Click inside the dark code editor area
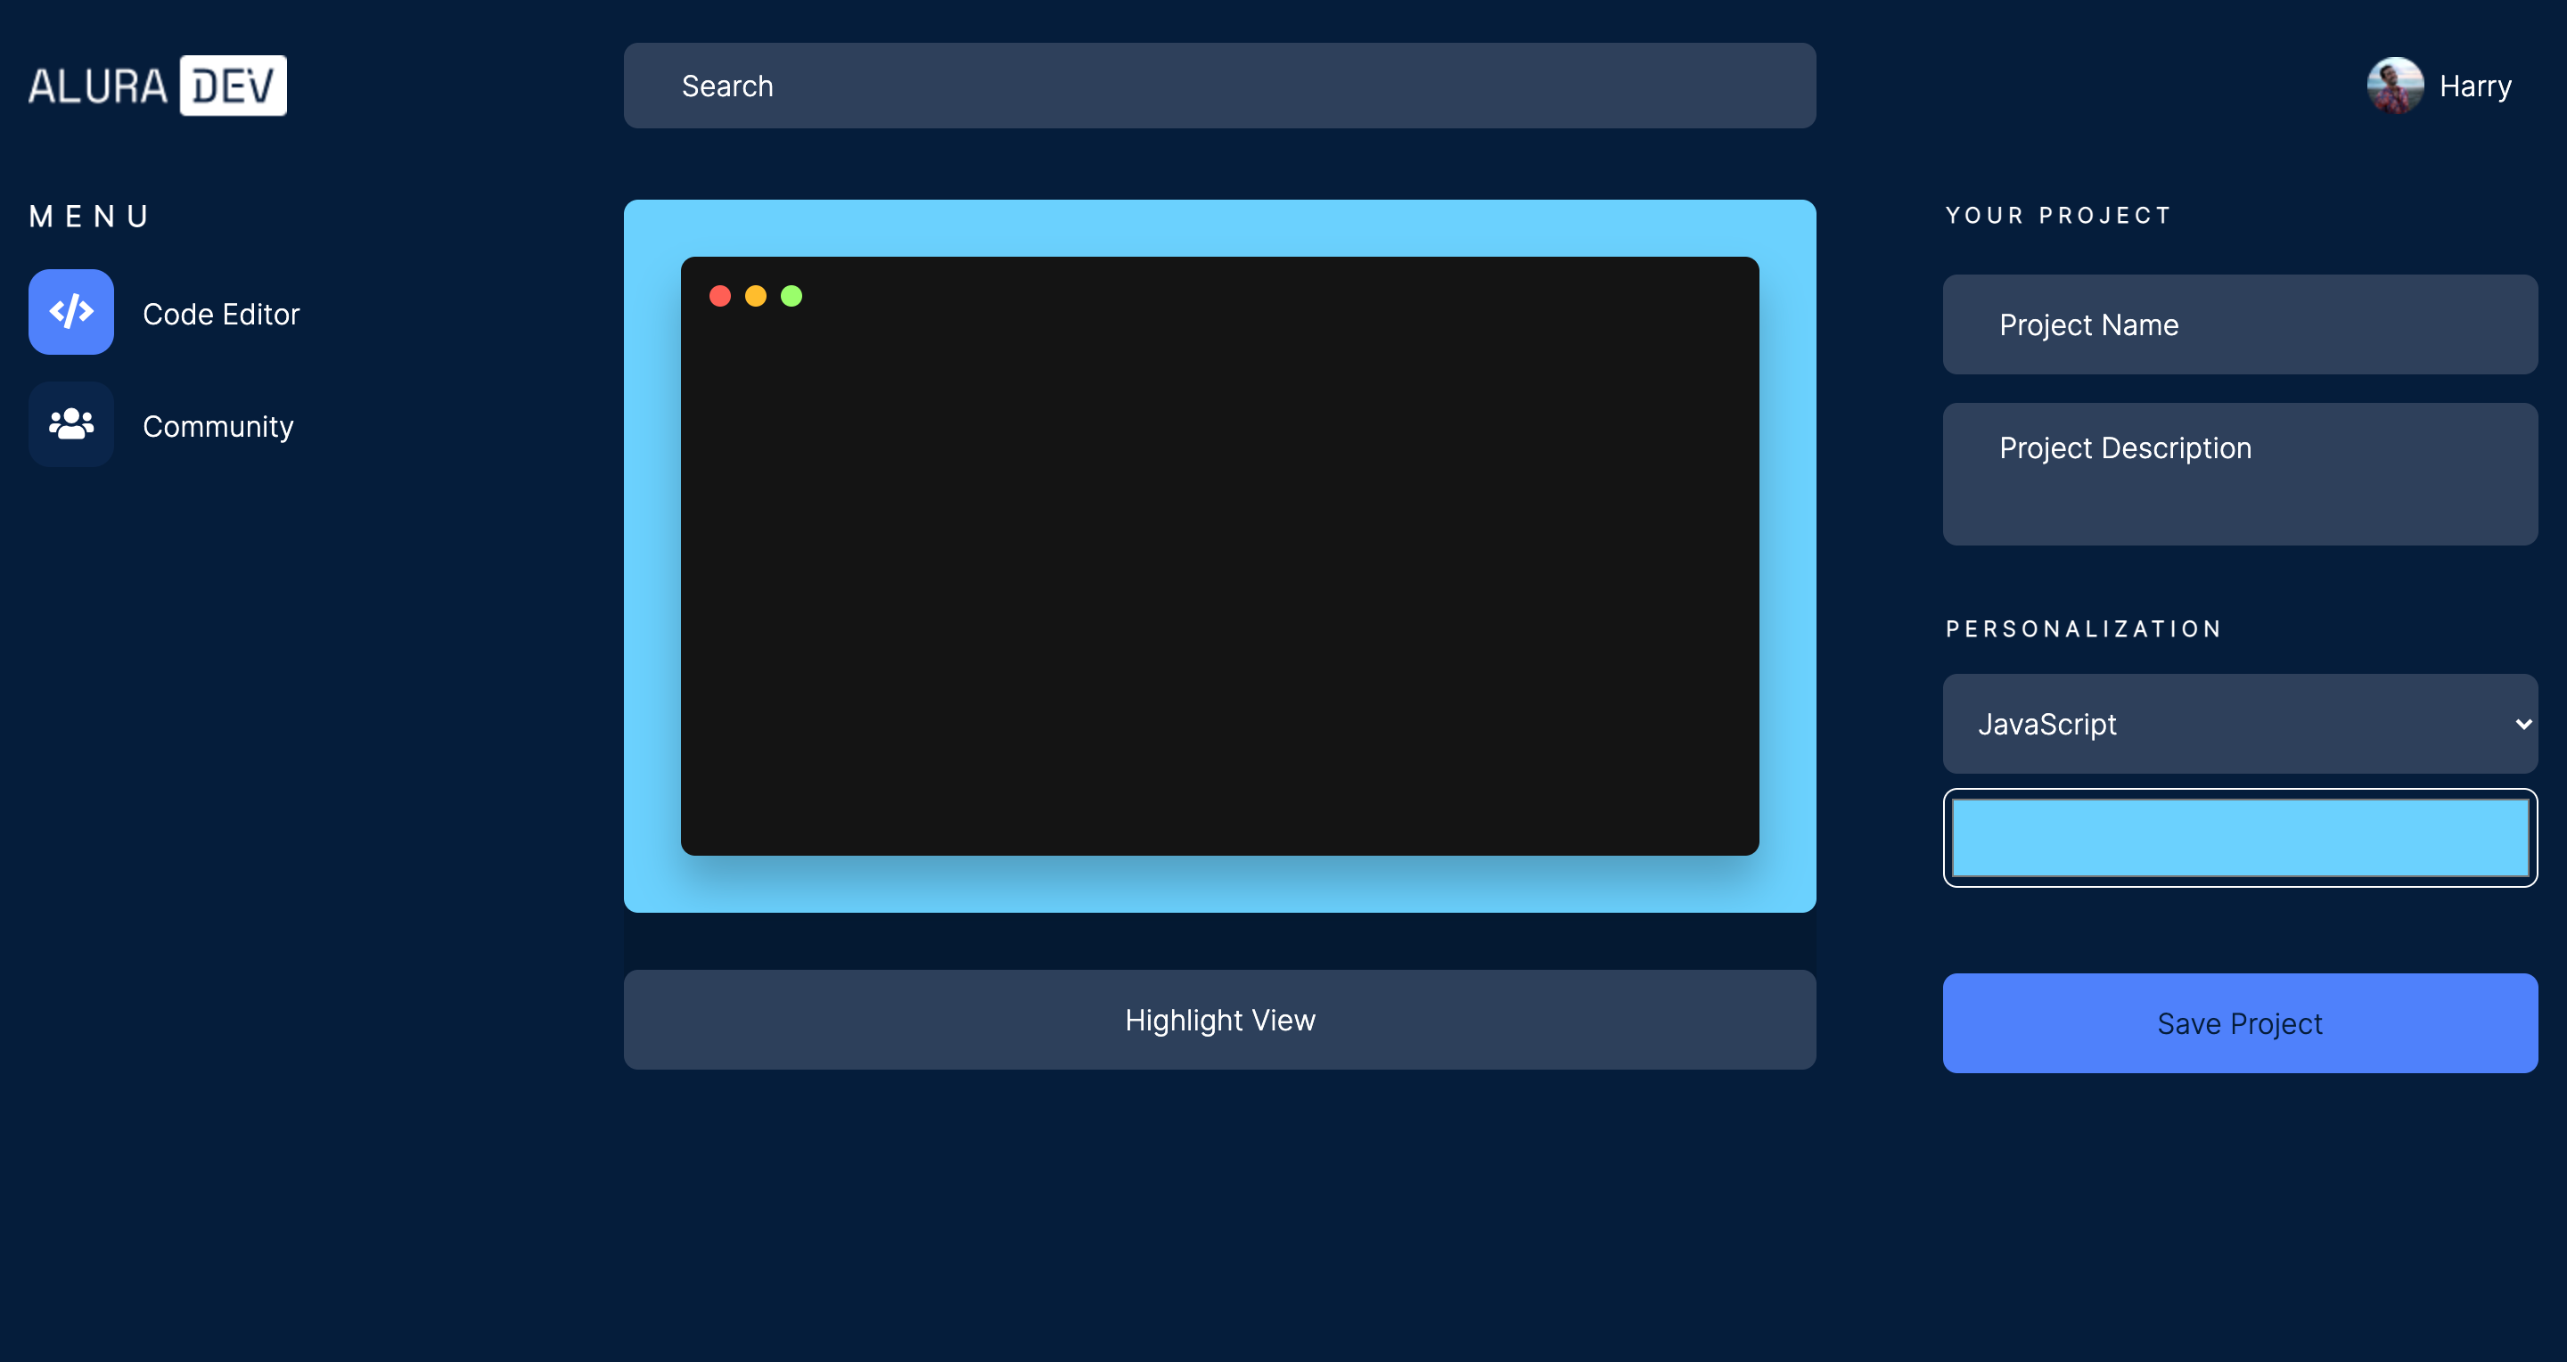Image resolution: width=2567 pixels, height=1362 pixels. coord(1218,578)
